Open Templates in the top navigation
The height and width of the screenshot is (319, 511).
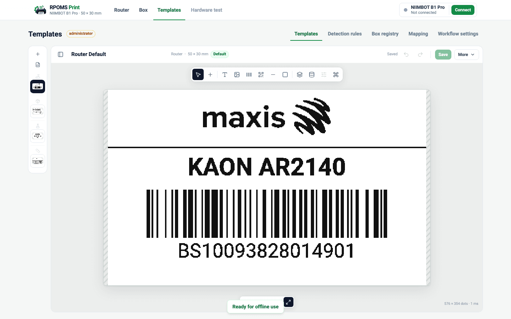click(169, 10)
